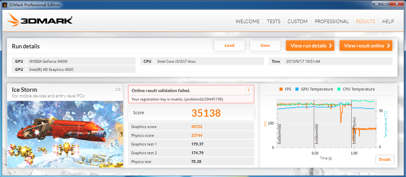Click the time value 2015/9/17 19:51:44
This screenshot has height=177, width=406.
(x=338, y=61)
